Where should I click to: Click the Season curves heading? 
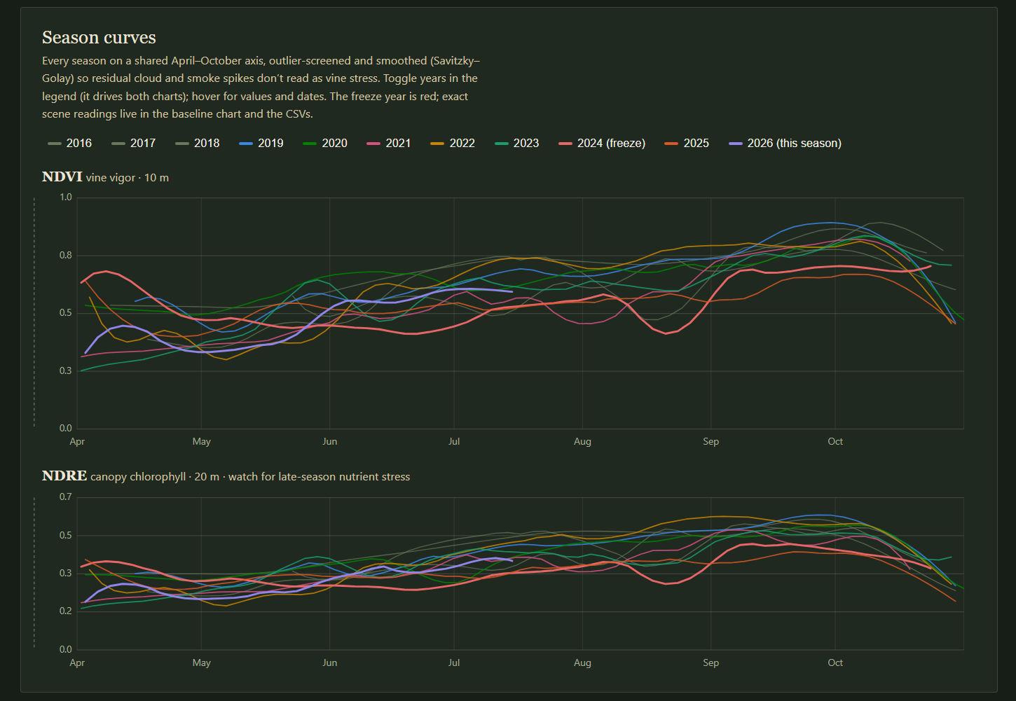pyautogui.click(x=99, y=38)
